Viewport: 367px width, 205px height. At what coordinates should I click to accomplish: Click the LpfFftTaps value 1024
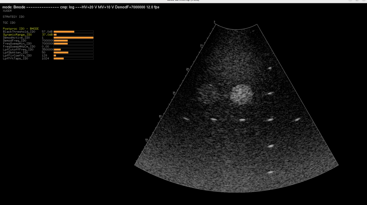46,58
